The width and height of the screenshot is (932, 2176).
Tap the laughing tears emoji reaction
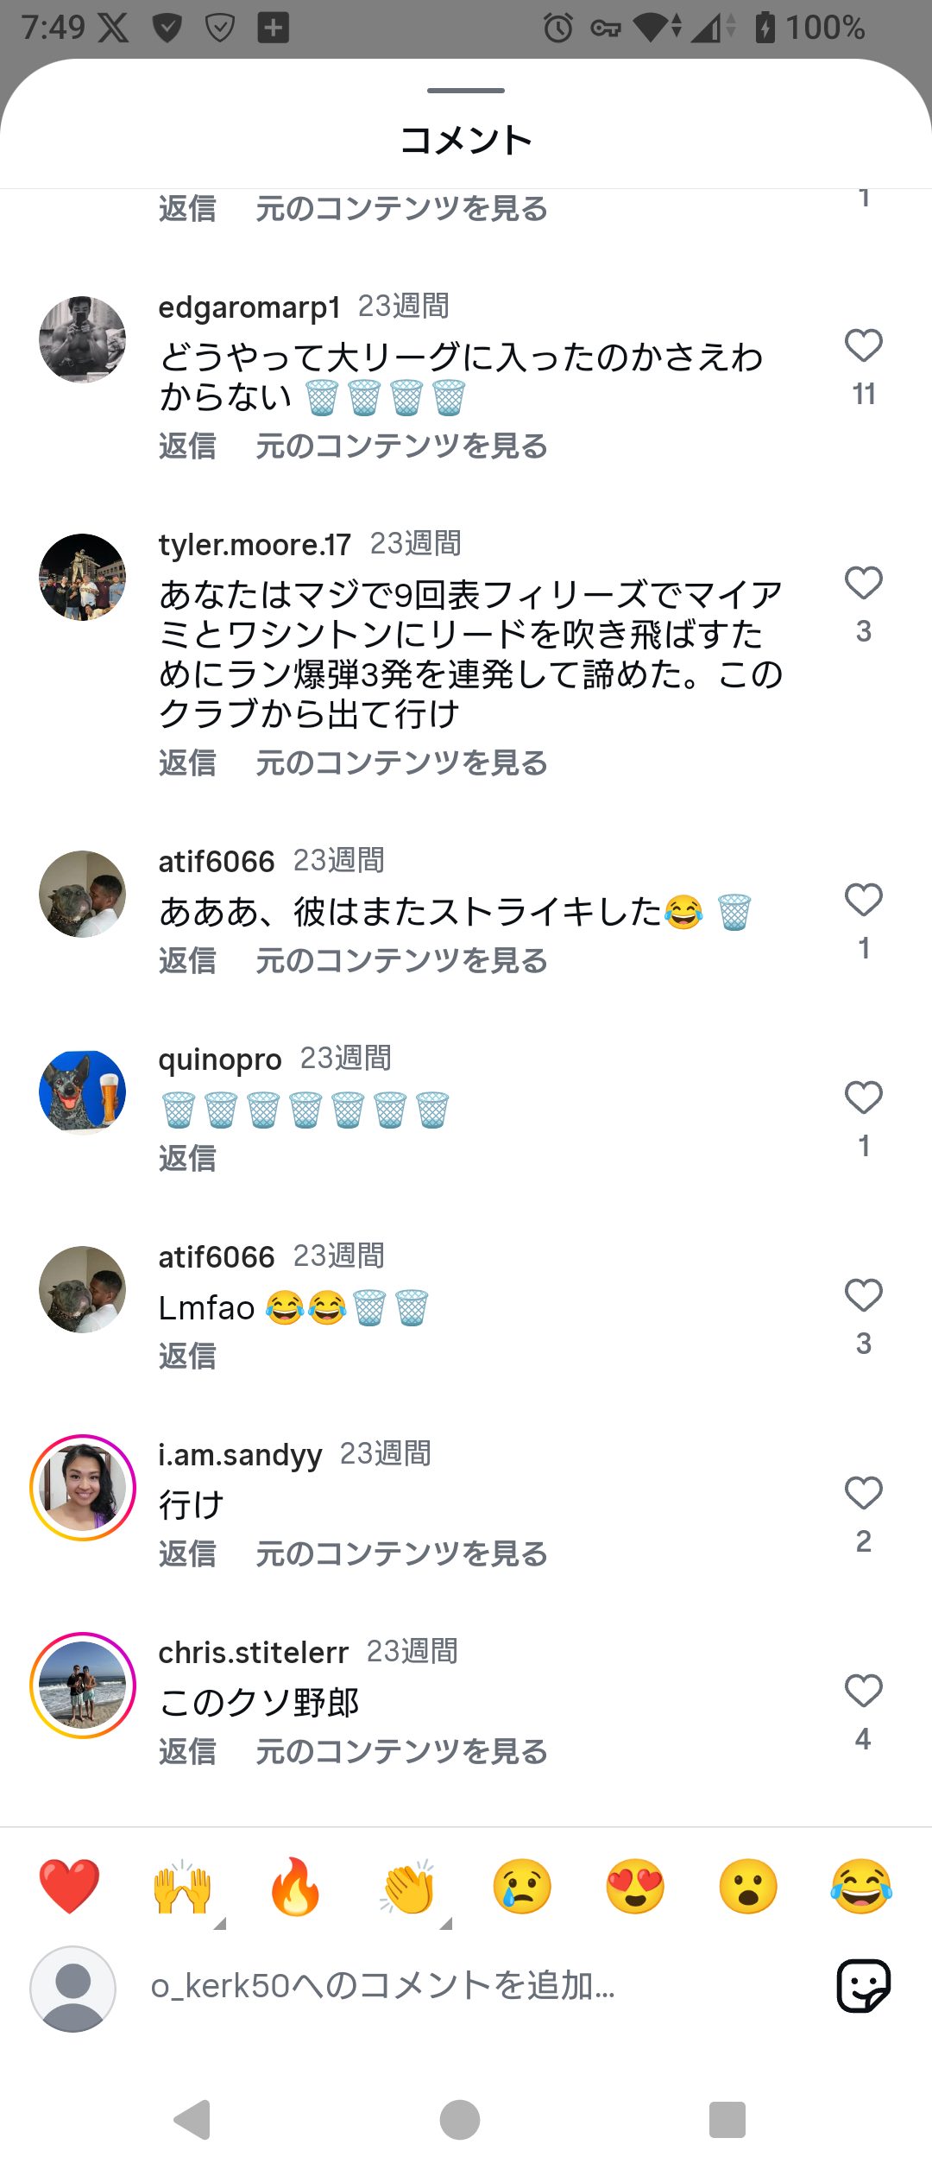click(861, 1887)
